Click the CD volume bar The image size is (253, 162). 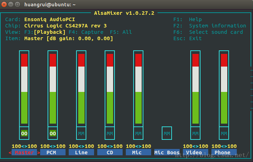[110, 89]
